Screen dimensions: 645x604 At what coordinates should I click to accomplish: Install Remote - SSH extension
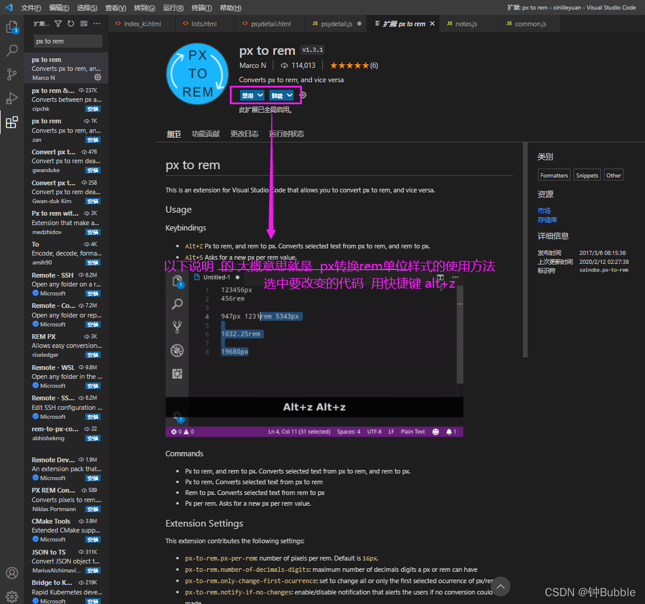pyautogui.click(x=93, y=293)
